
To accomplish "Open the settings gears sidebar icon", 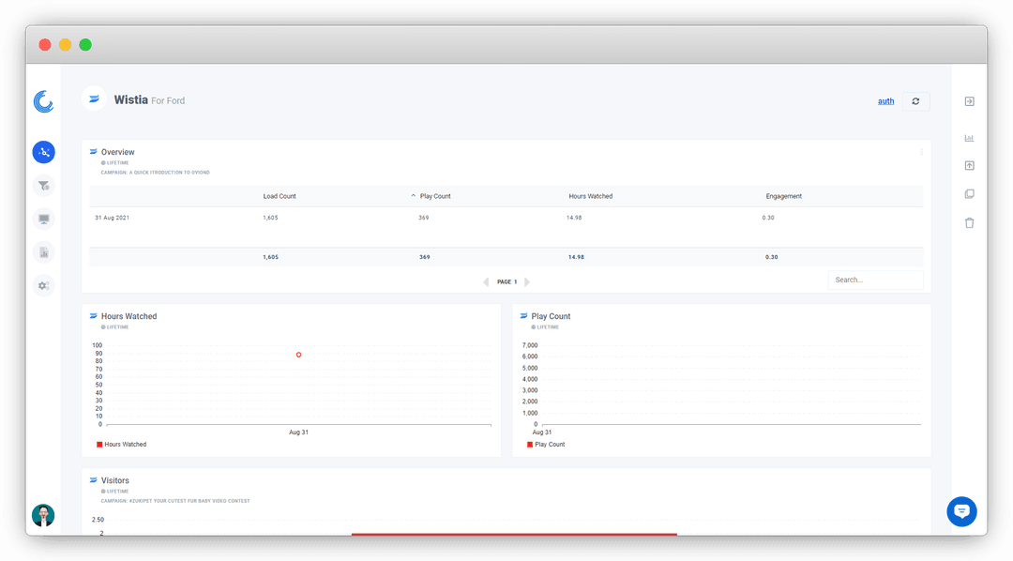I will click(44, 286).
